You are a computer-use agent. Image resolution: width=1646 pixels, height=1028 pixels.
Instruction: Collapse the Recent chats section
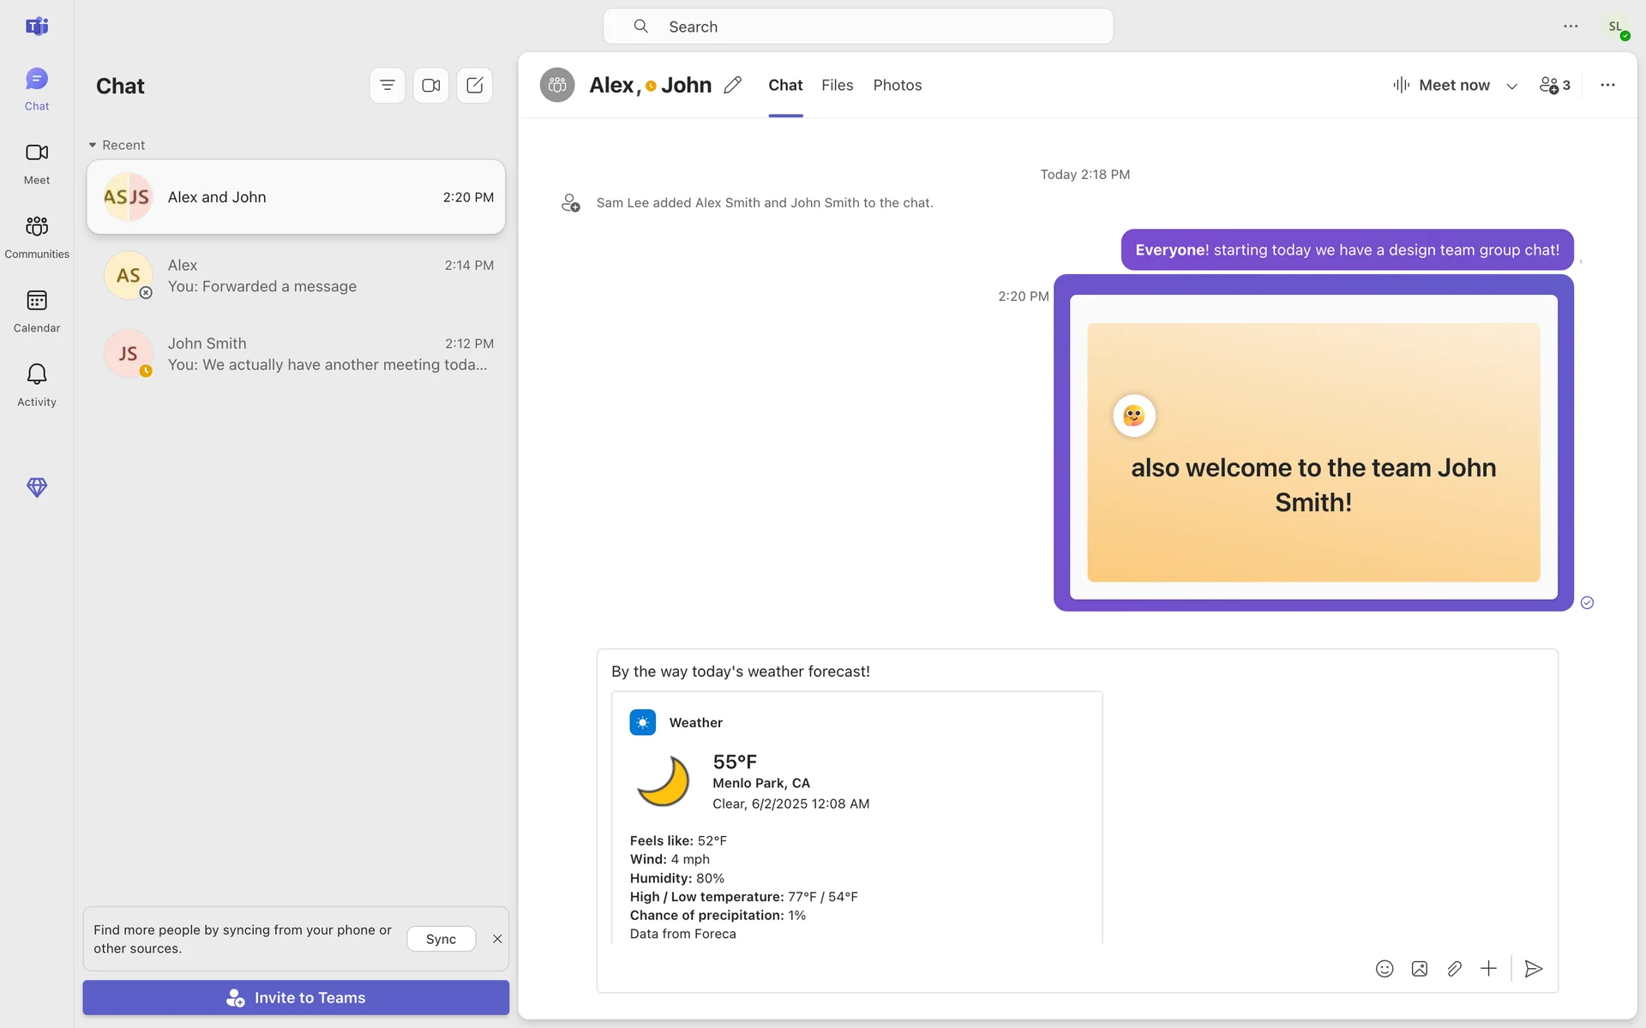pyautogui.click(x=93, y=146)
